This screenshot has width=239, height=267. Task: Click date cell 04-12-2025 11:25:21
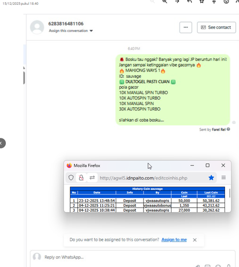97,206
